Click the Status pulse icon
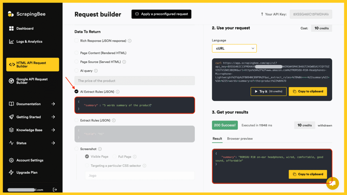This screenshot has height=195, width=347. tap(11, 143)
